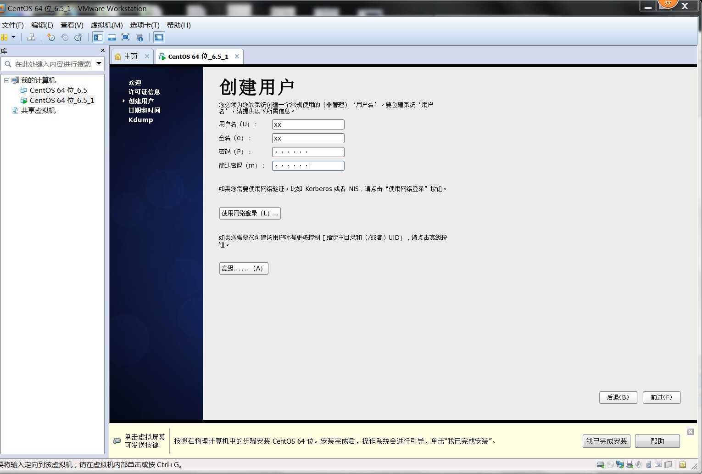This screenshot has height=474, width=702.
Task: Close the CentOS 64 位_6.5_1 tab
Action: 237,56
